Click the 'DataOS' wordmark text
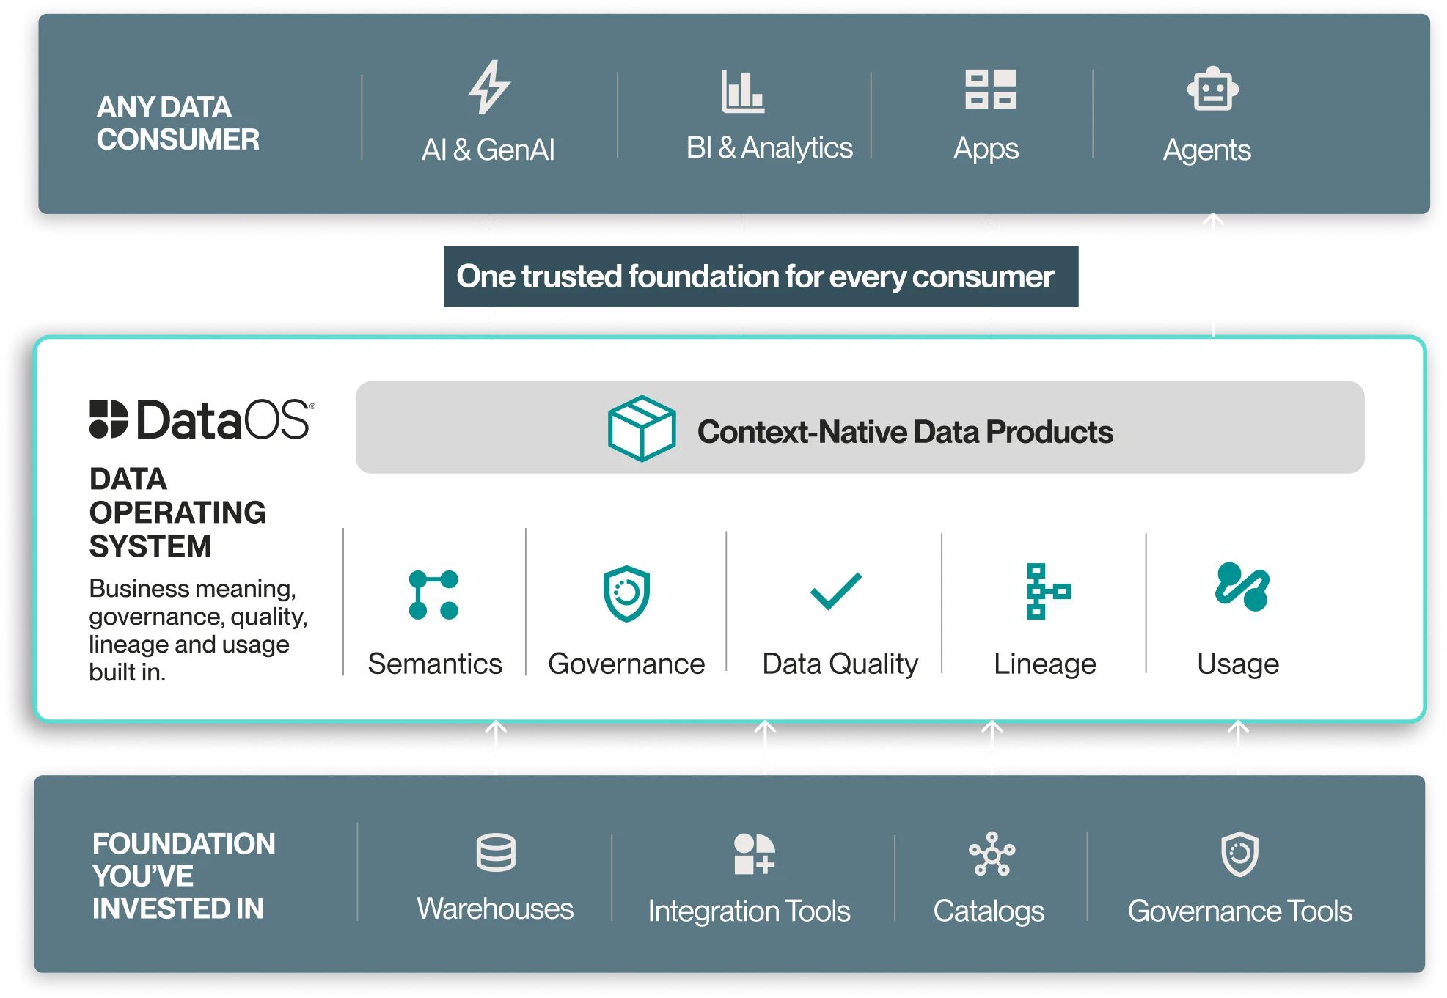This screenshot has width=1447, height=998. click(x=225, y=419)
